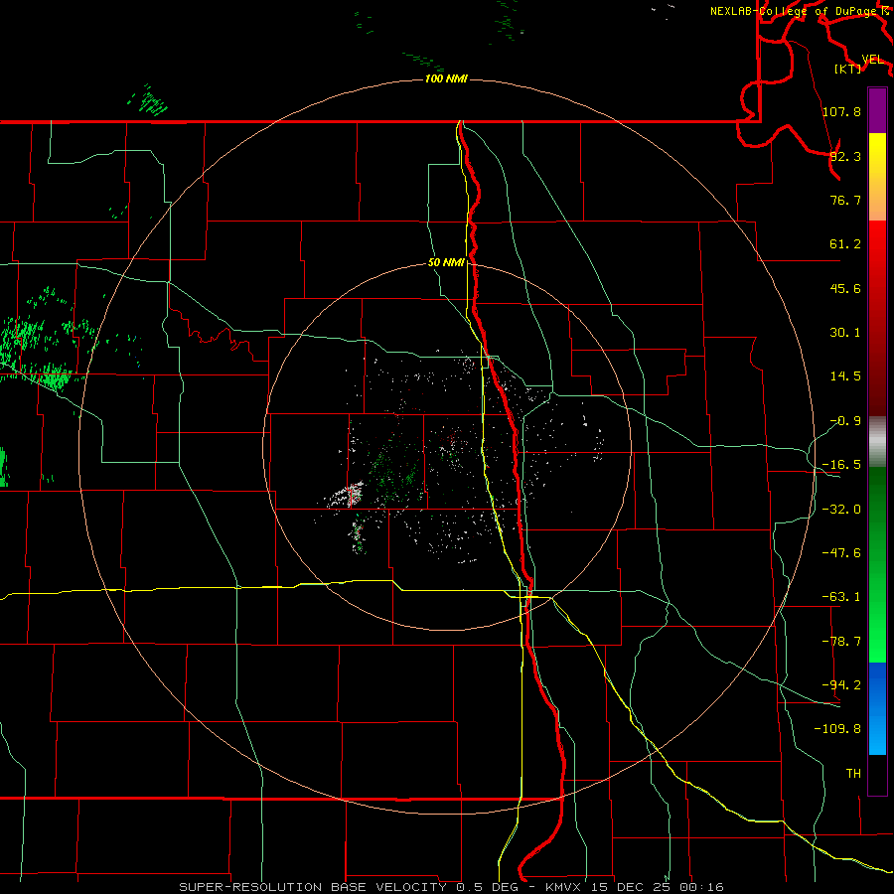
Task: Click the 92.3 velocity scale value
Action: 845,156
